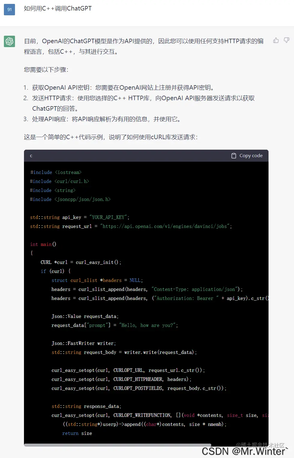Click the thumbs up feedback icon
This screenshot has height=458, width=294.
click(276, 40)
